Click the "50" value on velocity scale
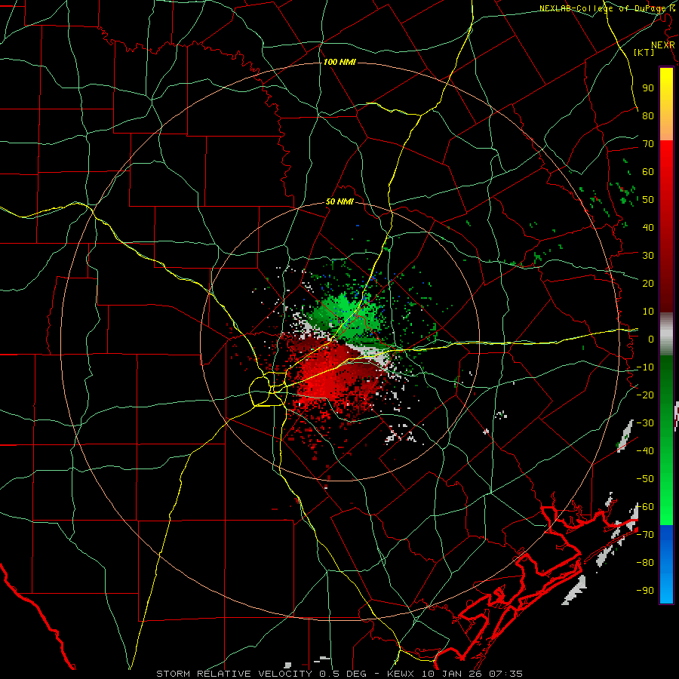679x679 pixels. click(648, 200)
